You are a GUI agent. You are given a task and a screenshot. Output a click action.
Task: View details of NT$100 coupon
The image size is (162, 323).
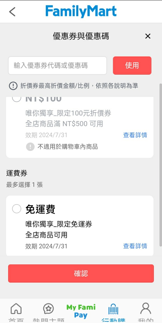click(135, 135)
